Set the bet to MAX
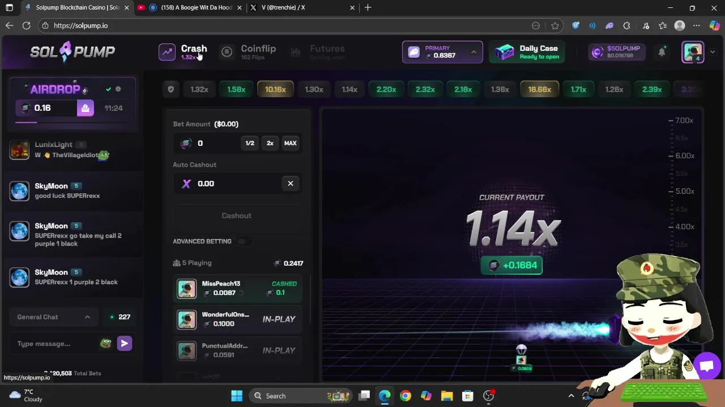725x407 pixels. tap(290, 143)
